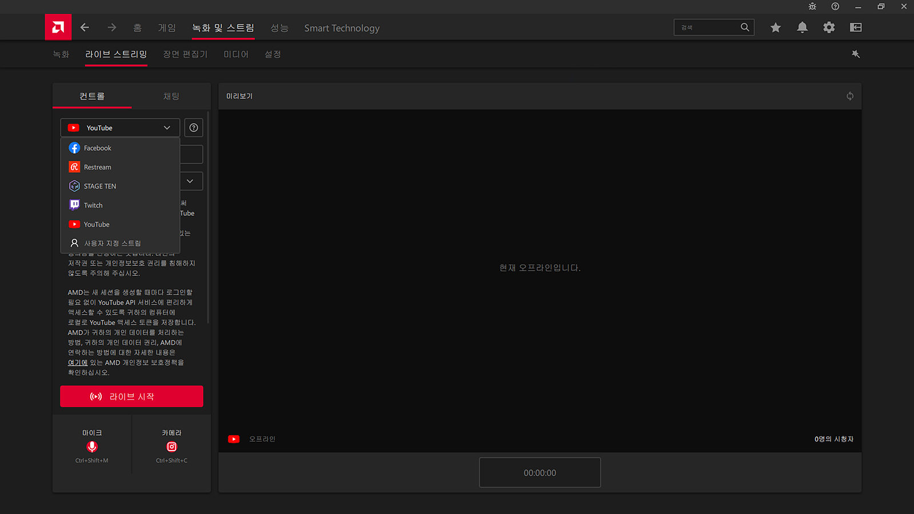Go back using the left arrow

(85, 27)
